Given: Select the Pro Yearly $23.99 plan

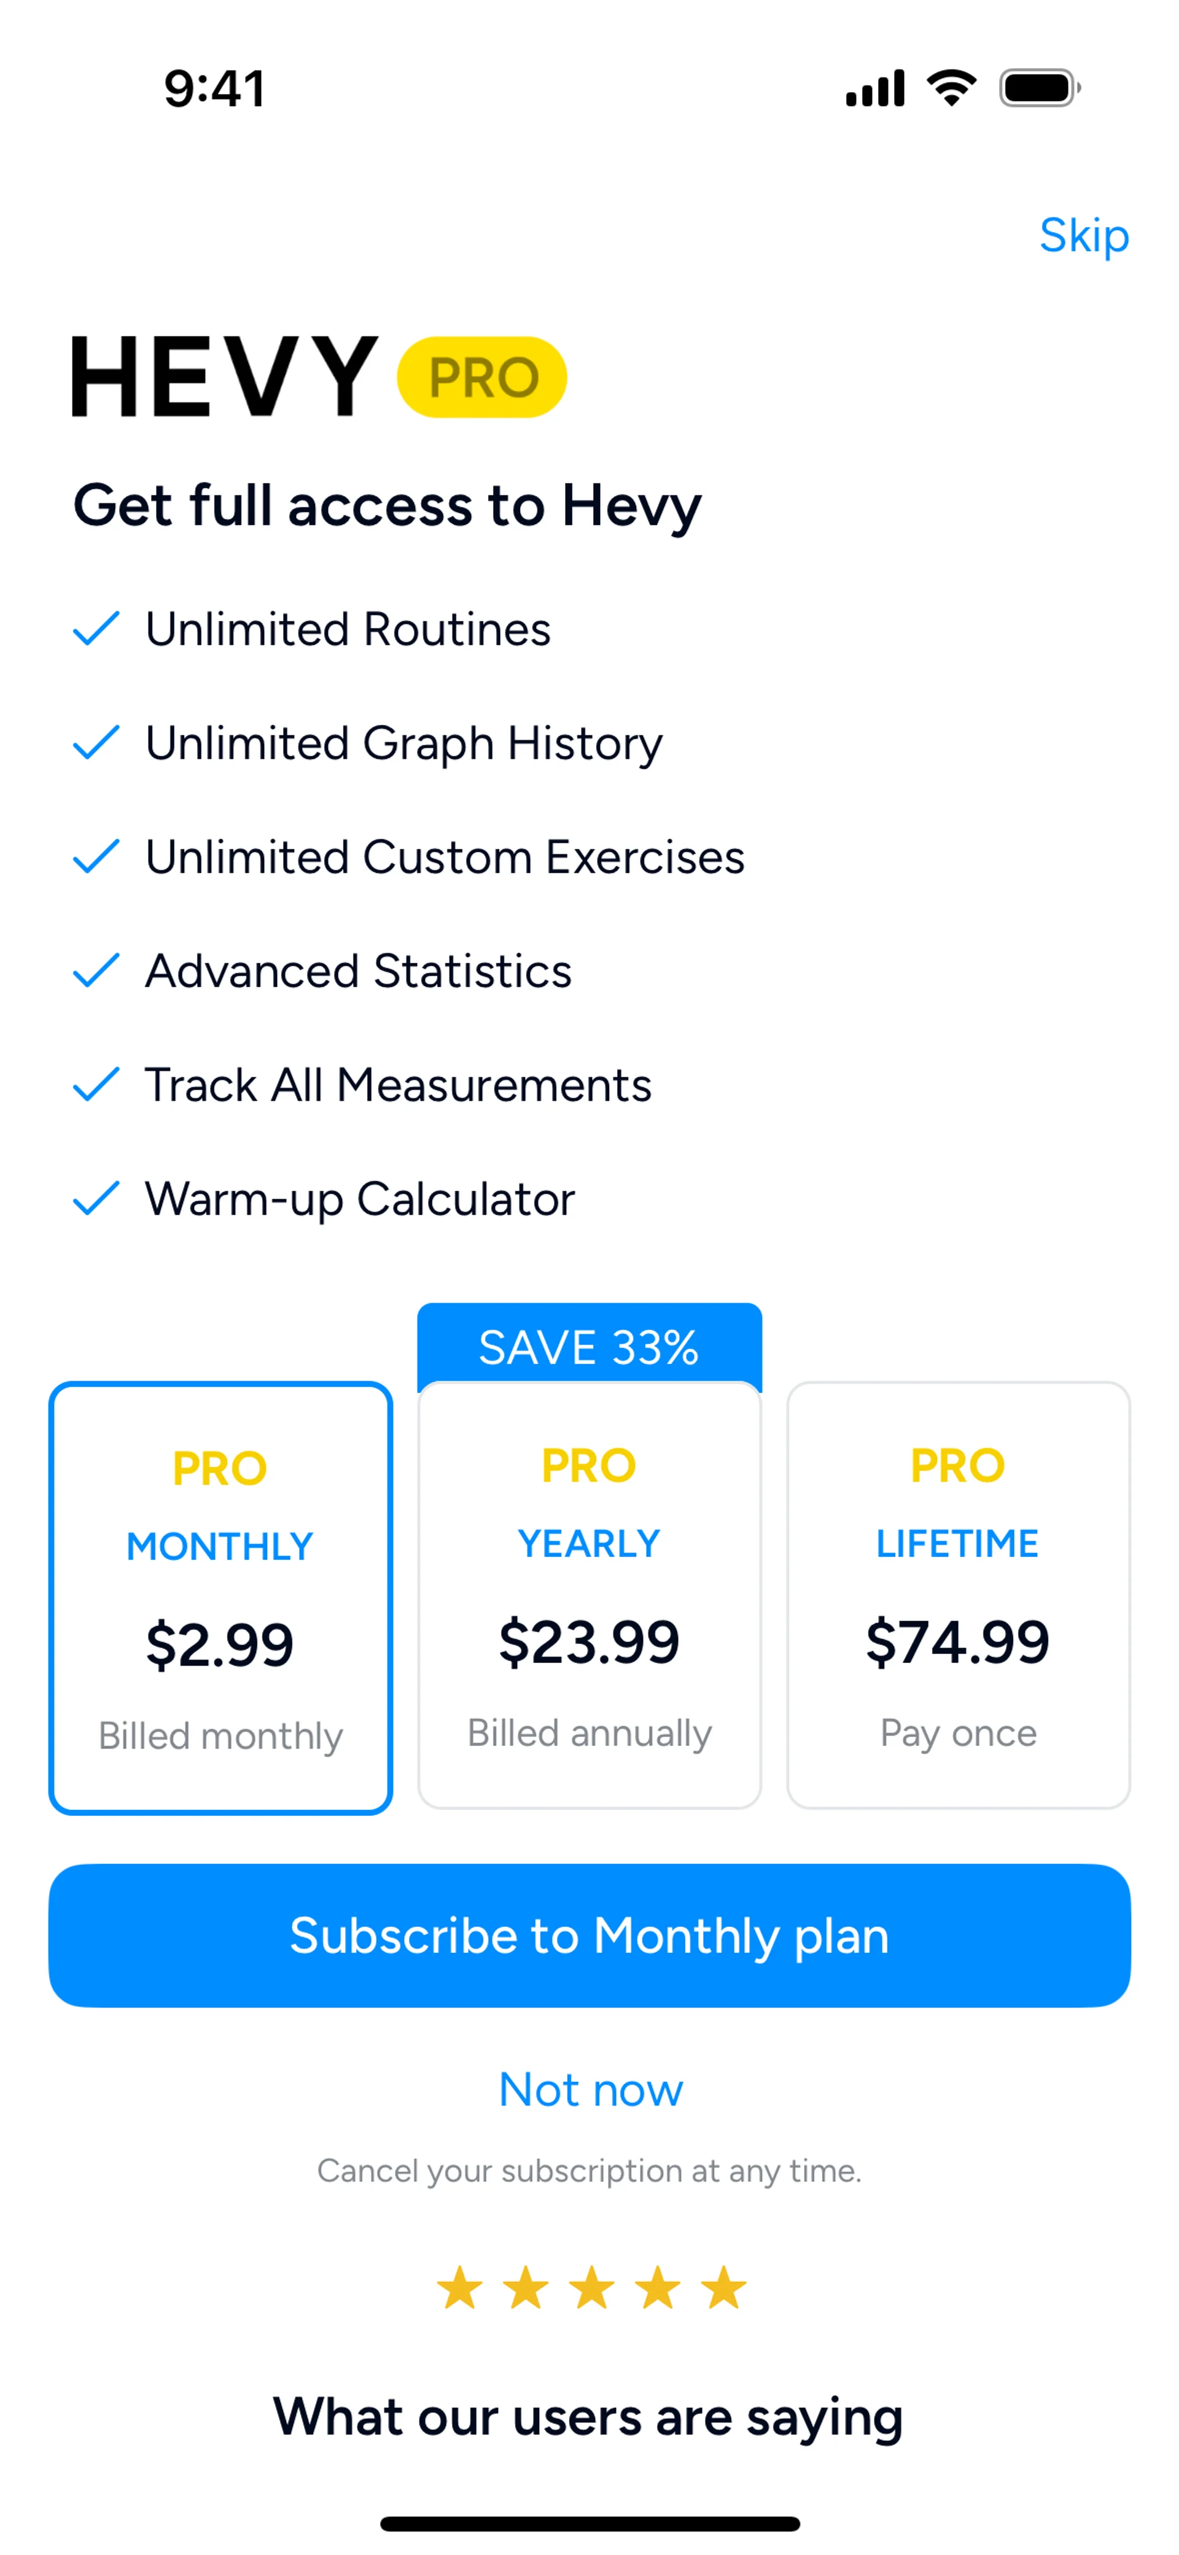Looking at the screenshot, I should click(589, 1595).
